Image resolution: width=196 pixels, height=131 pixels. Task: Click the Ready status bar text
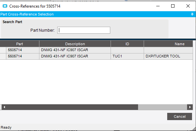[6, 127]
